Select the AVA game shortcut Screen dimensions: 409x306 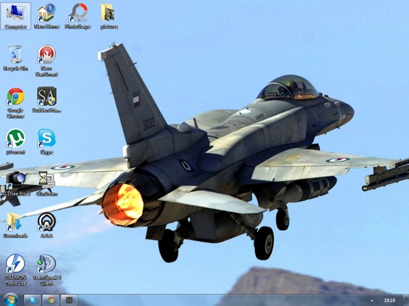point(47,226)
